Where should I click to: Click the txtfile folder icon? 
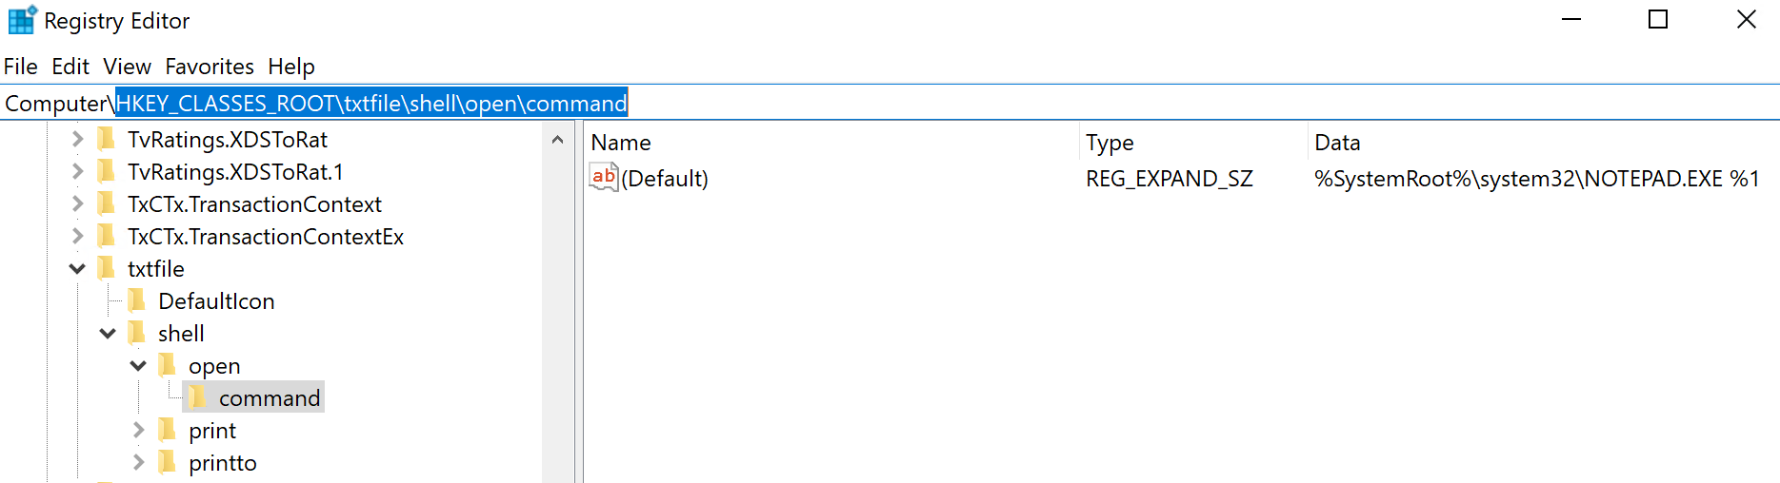click(x=107, y=269)
